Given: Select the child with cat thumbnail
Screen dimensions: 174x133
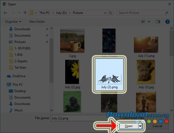Looking at the screenshot, I should [146, 102].
